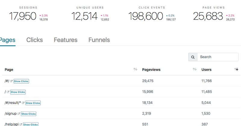This screenshot has height=126, width=241.
Task: Click the Click Events value 198,600
Action: click(146, 16)
